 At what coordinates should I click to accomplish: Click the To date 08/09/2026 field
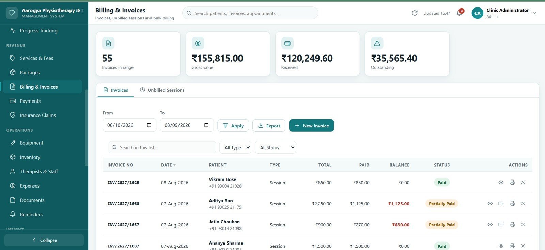[187, 125]
